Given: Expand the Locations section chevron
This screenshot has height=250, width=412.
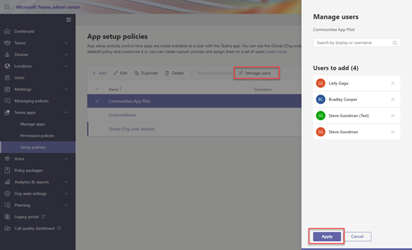Looking at the screenshot, I should (66, 66).
